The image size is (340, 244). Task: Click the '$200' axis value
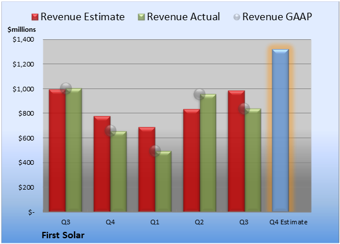pyautogui.click(x=26, y=187)
